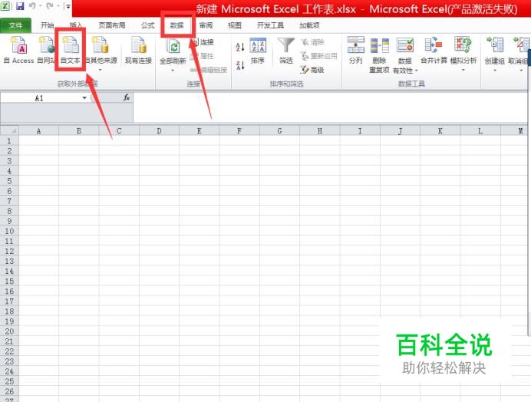
Task: Open Name Box dropdown arrow
Action: (84, 98)
